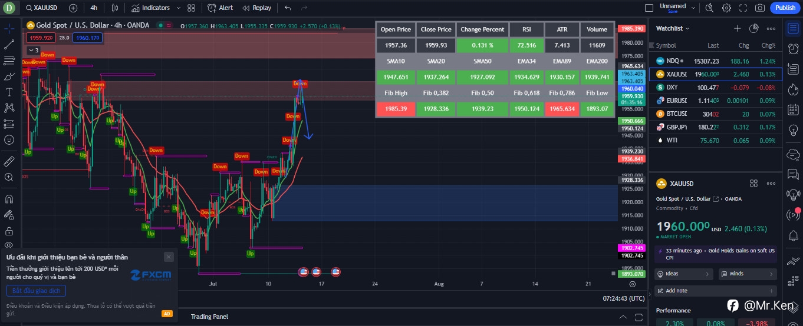Select the trend line drawing tool
The image size is (803, 326).
9,44
